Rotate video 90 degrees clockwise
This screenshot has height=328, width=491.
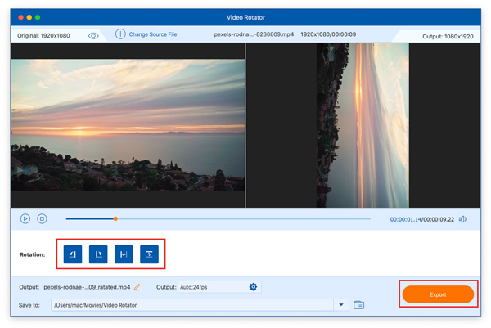pos(98,254)
